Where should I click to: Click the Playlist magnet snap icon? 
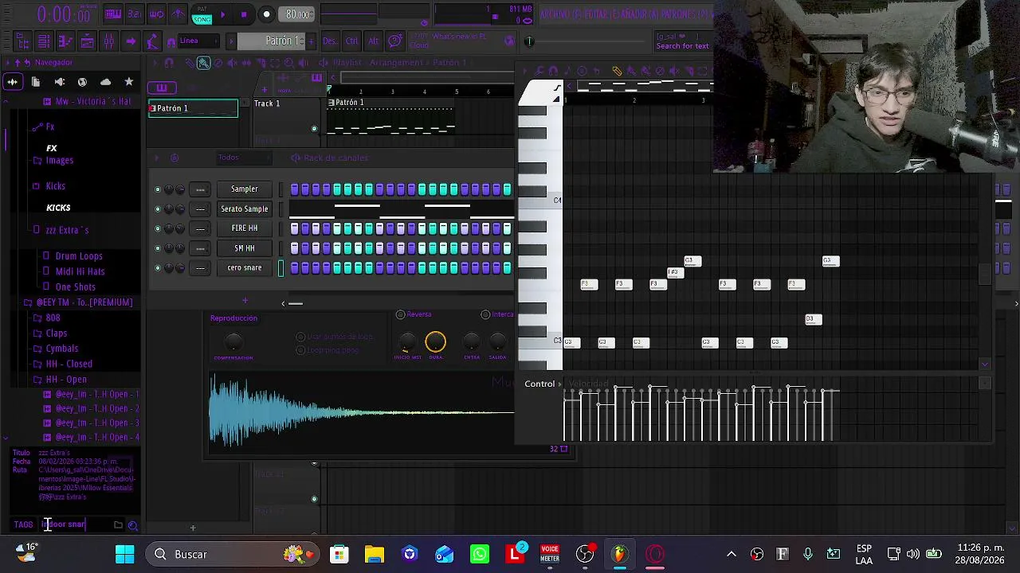click(x=169, y=63)
